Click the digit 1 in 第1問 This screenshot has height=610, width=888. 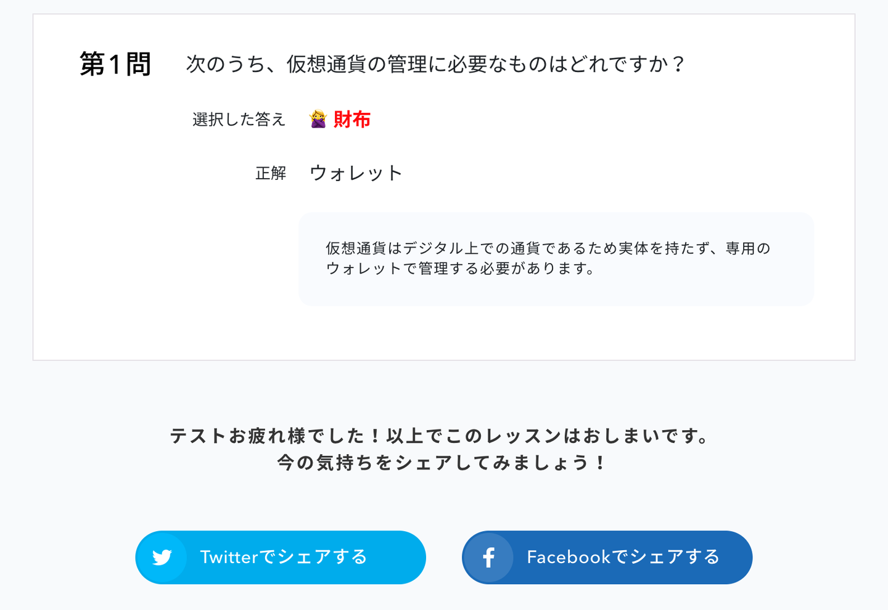(x=115, y=64)
